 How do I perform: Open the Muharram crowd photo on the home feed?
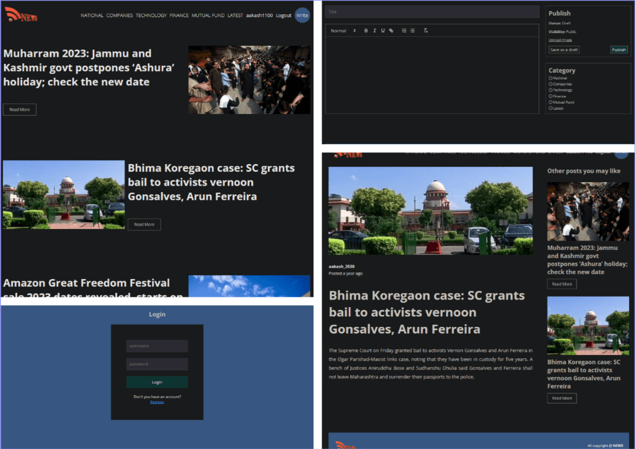pos(249,80)
